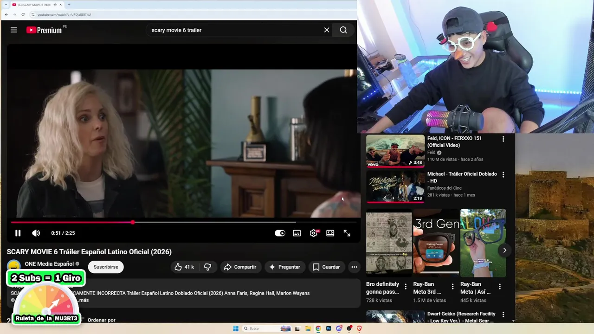
Task: Open options menu for the Michael Tráiler video
Action: (503, 174)
